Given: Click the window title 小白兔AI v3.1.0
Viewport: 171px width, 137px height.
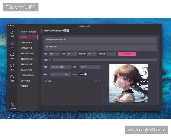Looking at the screenshot, I should coord(85,26).
